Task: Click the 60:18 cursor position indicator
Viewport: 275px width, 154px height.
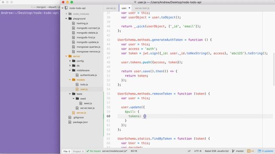Action: [134, 151]
